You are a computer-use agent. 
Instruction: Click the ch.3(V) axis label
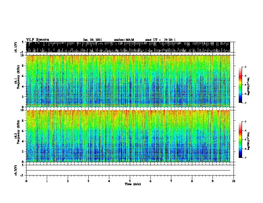click(16, 170)
